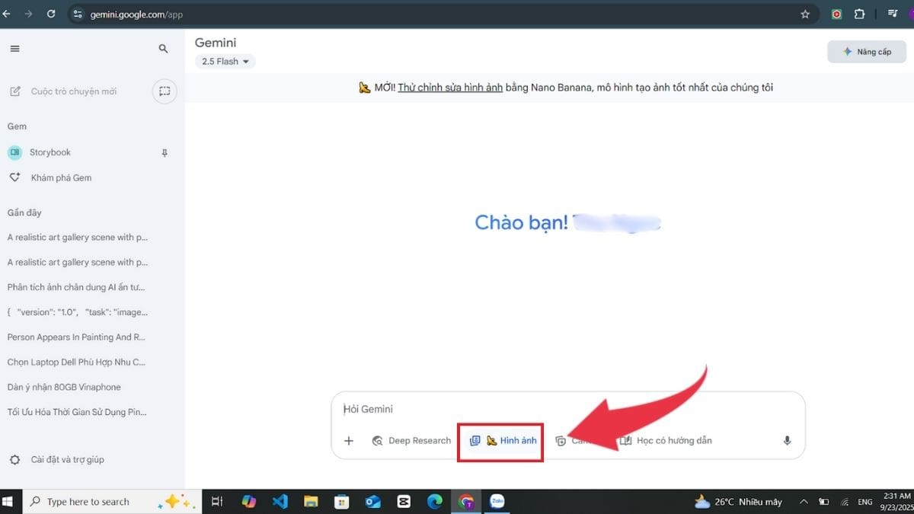This screenshot has height=514, width=914.
Task: Switch to Chrome in the taskbar
Action: click(x=466, y=502)
